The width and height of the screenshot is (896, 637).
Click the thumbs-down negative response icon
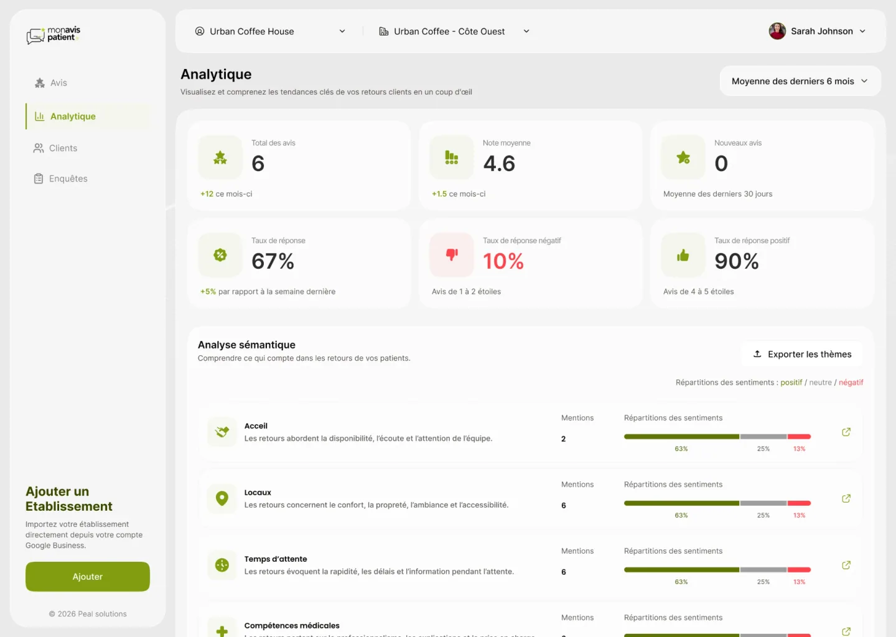(452, 254)
